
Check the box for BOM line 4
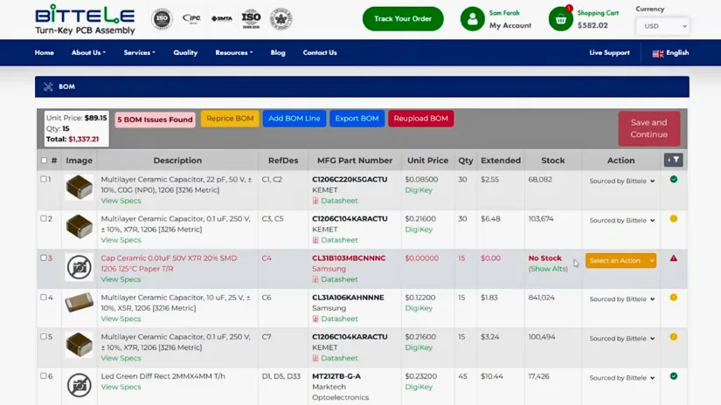pyautogui.click(x=43, y=297)
